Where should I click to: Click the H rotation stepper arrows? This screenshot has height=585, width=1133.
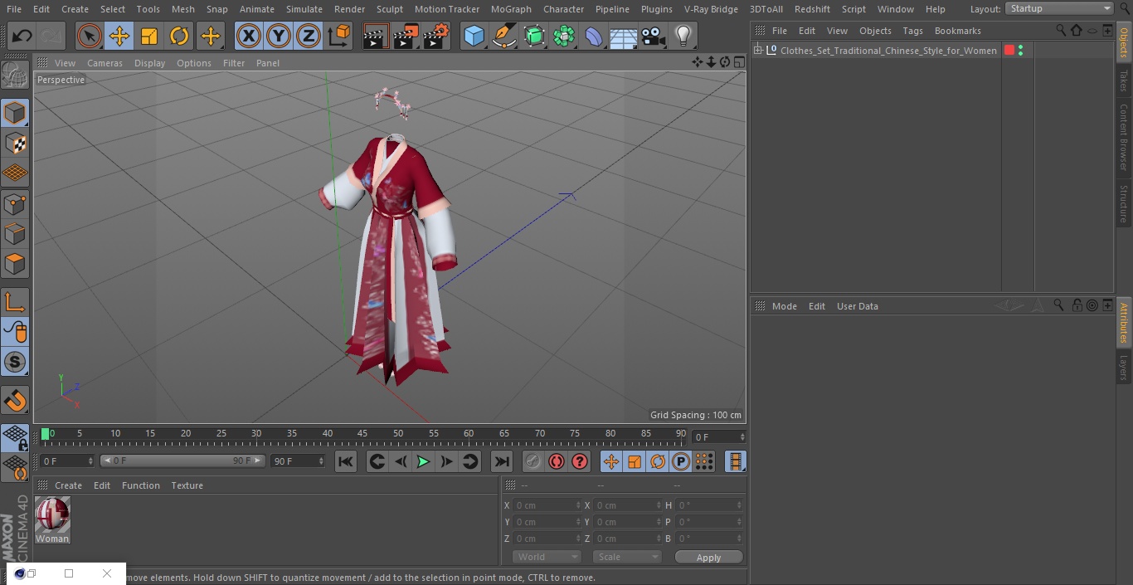pos(741,505)
